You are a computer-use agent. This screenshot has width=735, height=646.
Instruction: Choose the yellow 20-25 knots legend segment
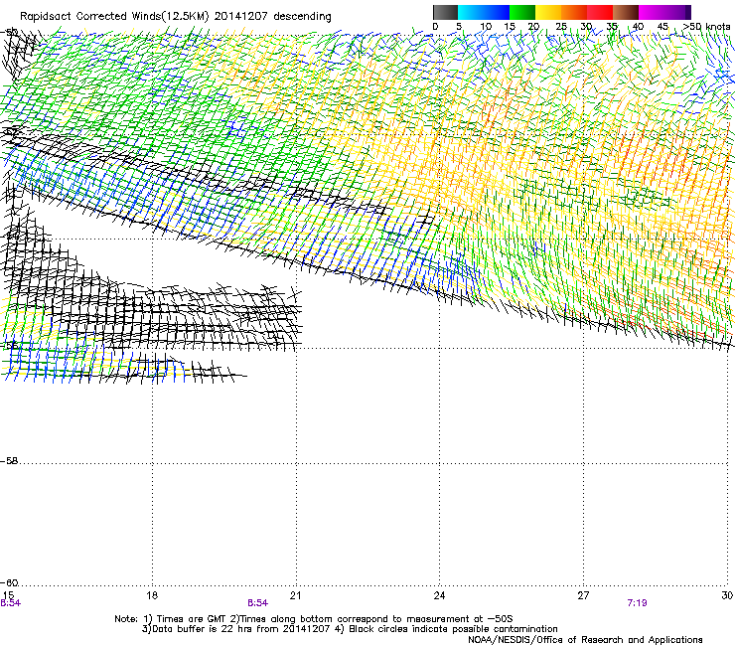pos(548,12)
